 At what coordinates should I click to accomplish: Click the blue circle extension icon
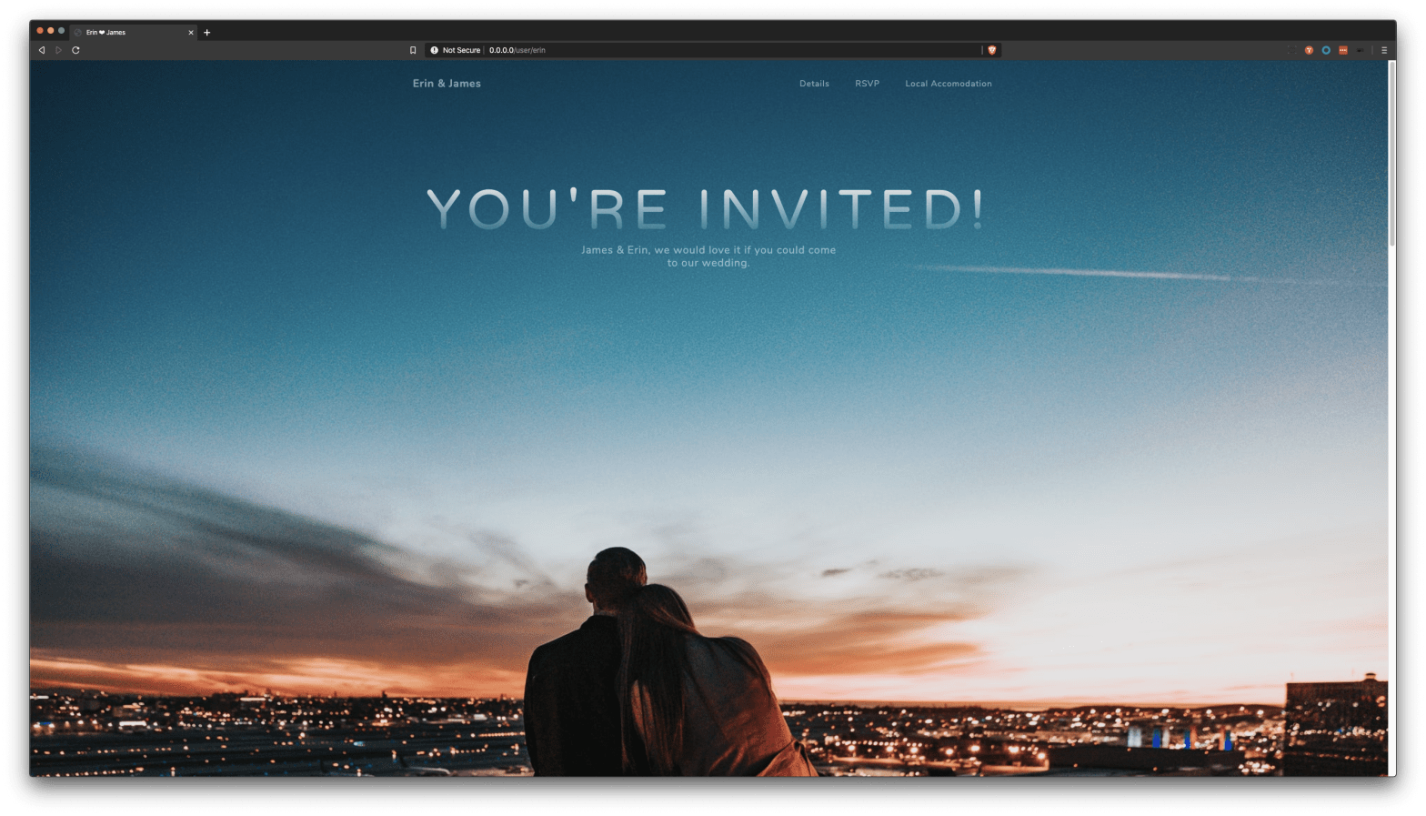pyautogui.click(x=1326, y=50)
